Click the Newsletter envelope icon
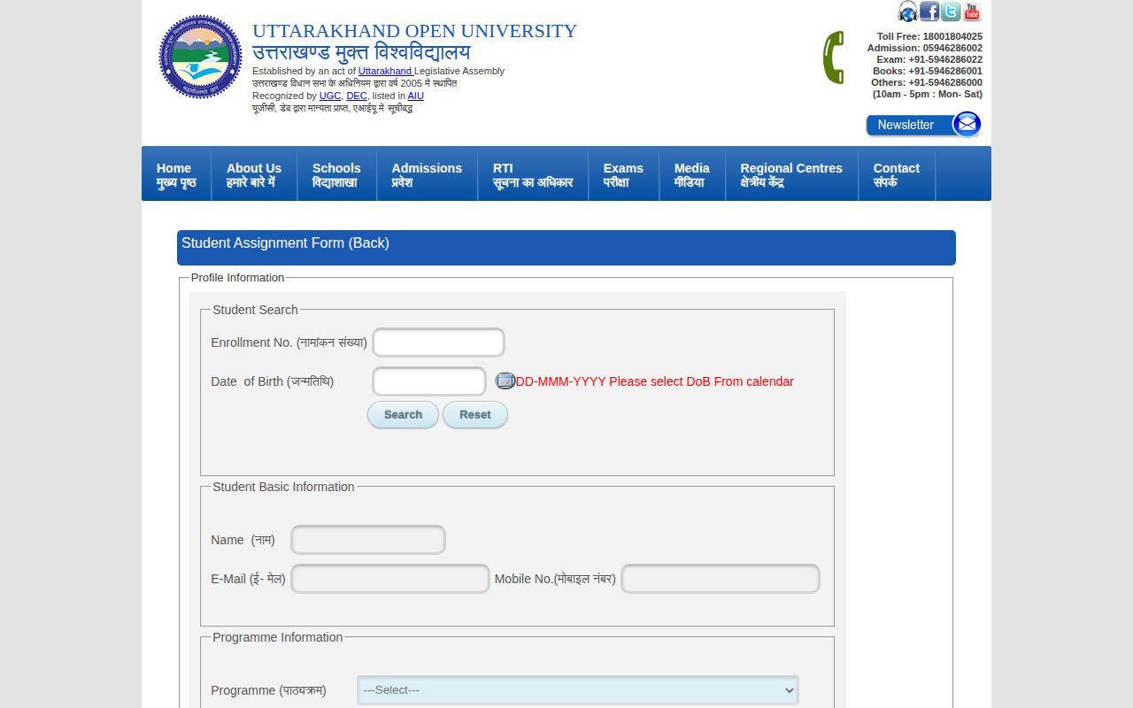 tap(967, 125)
